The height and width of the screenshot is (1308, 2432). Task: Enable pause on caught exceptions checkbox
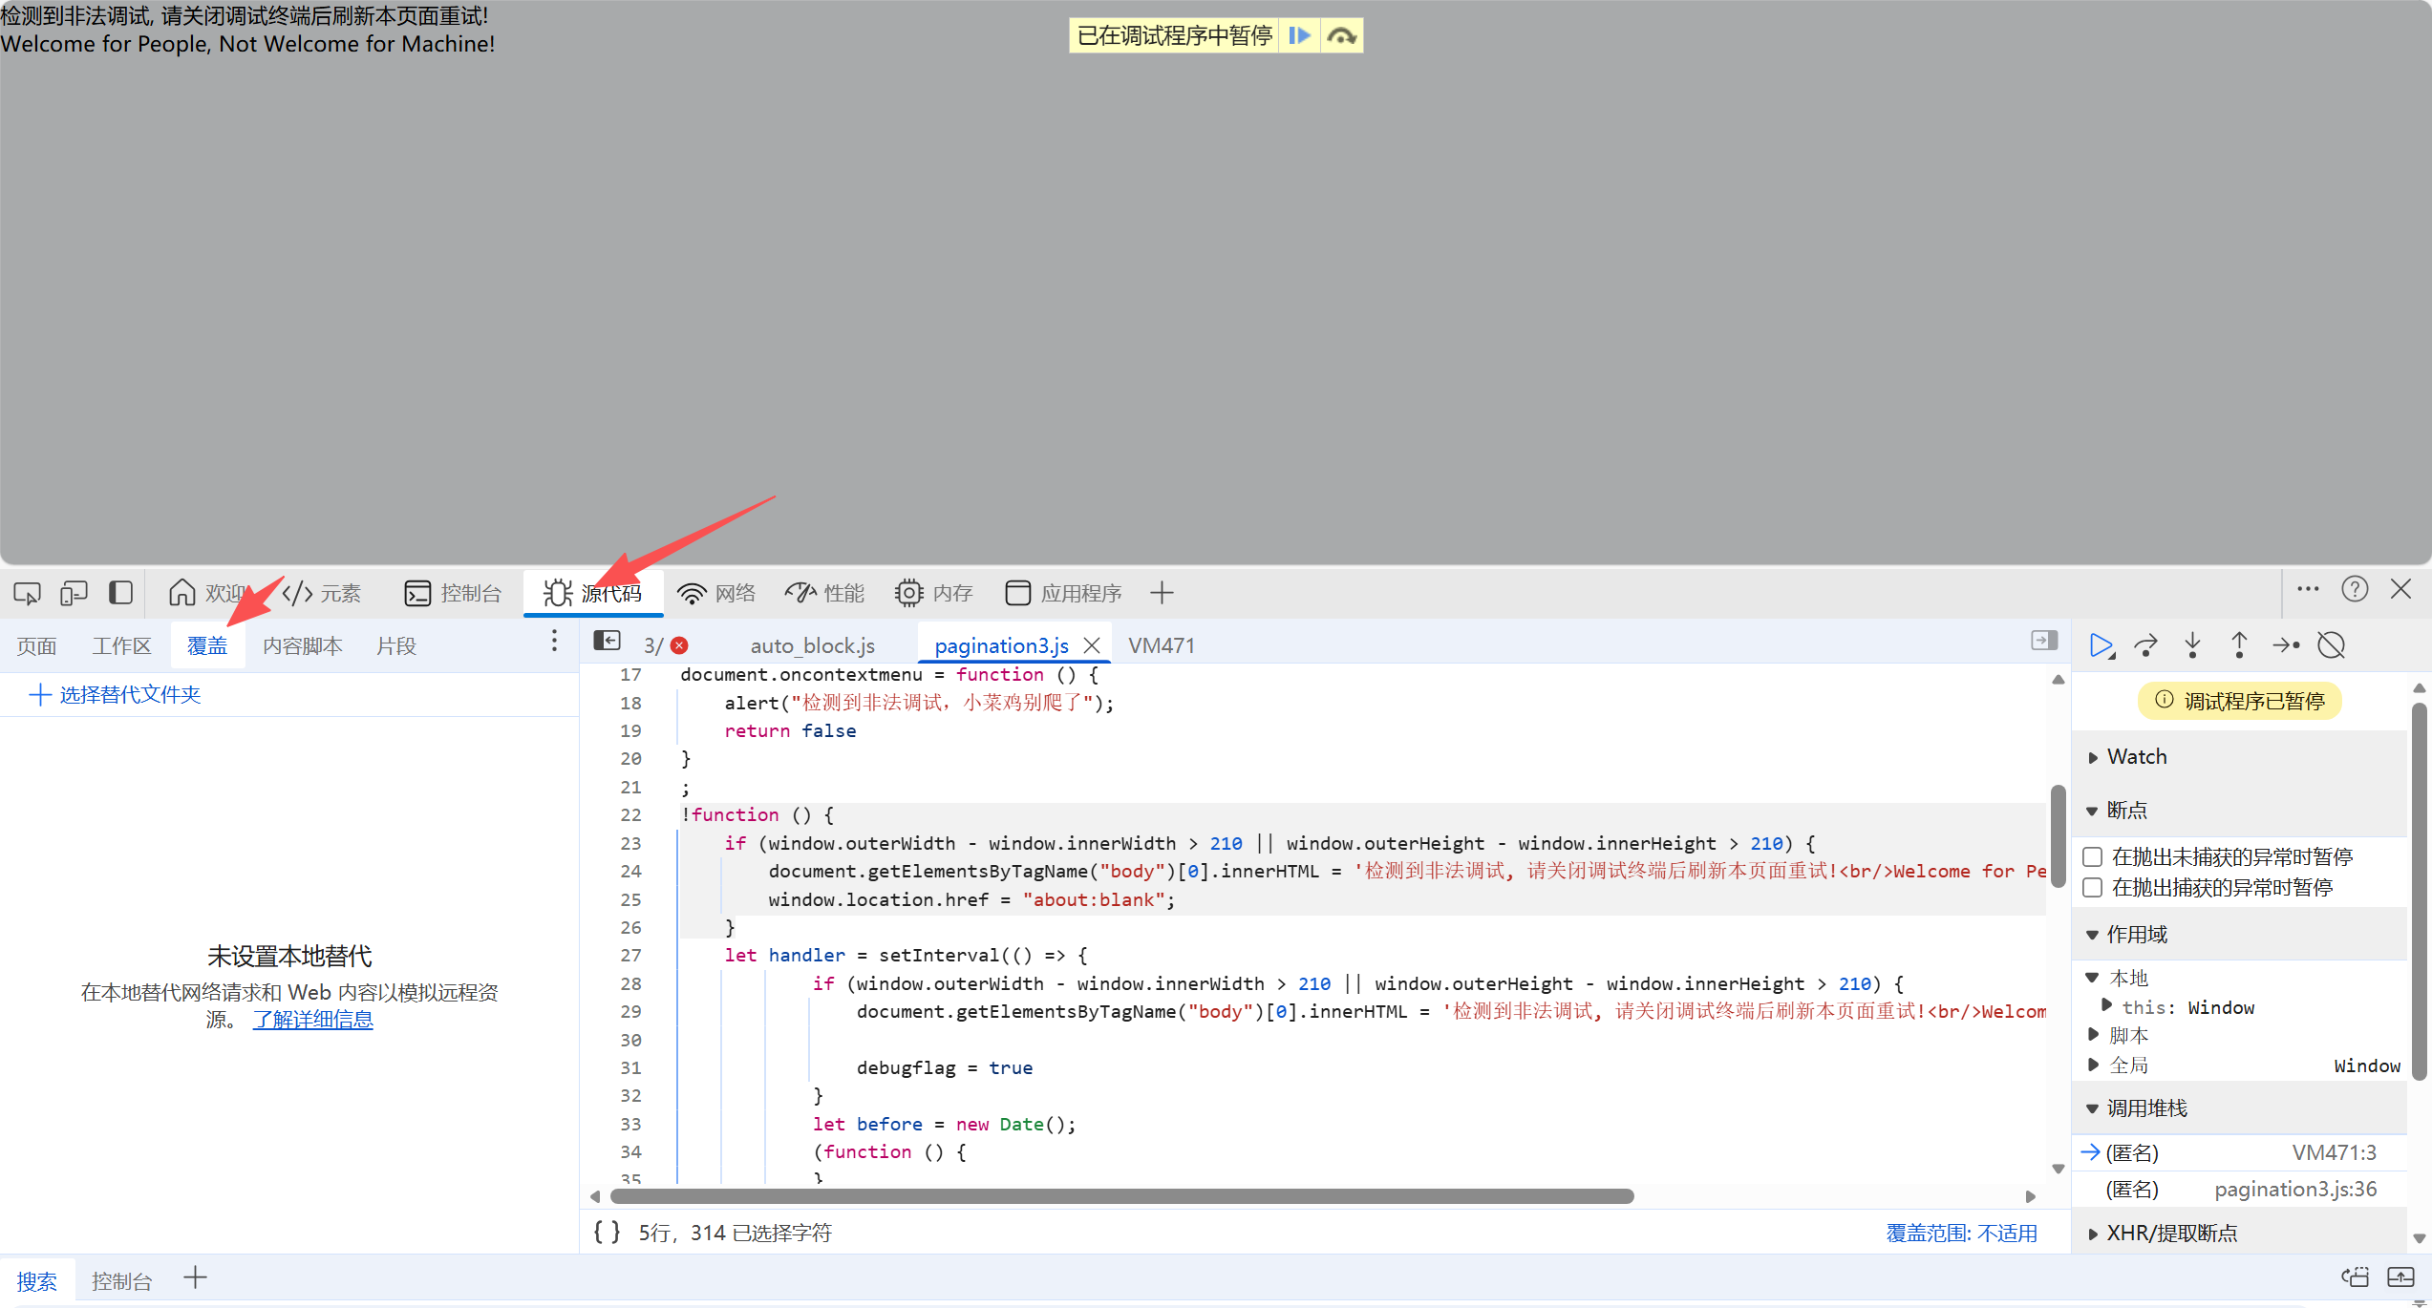(2093, 887)
